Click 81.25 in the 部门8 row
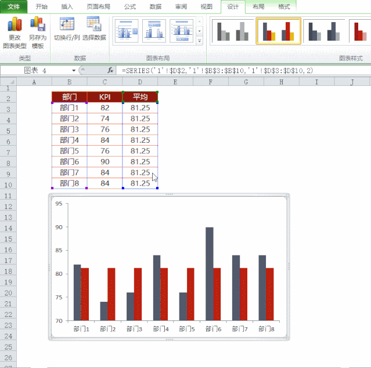 (140, 183)
